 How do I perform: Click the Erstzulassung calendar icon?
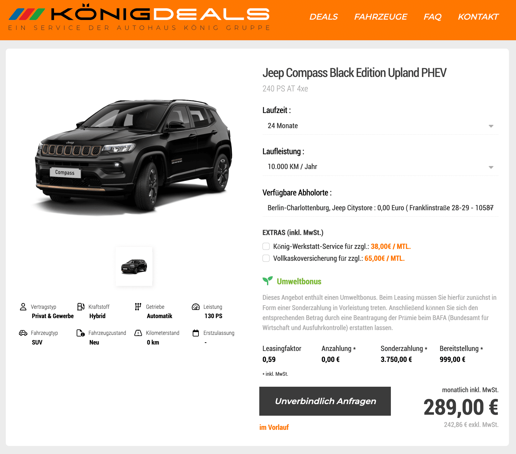click(x=196, y=333)
